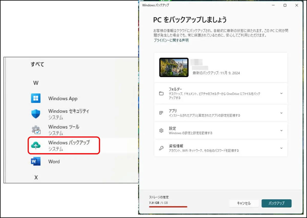The width and height of the screenshot is (307, 218).
Task: Click the gear icon beside 設定
Action: click(x=161, y=130)
